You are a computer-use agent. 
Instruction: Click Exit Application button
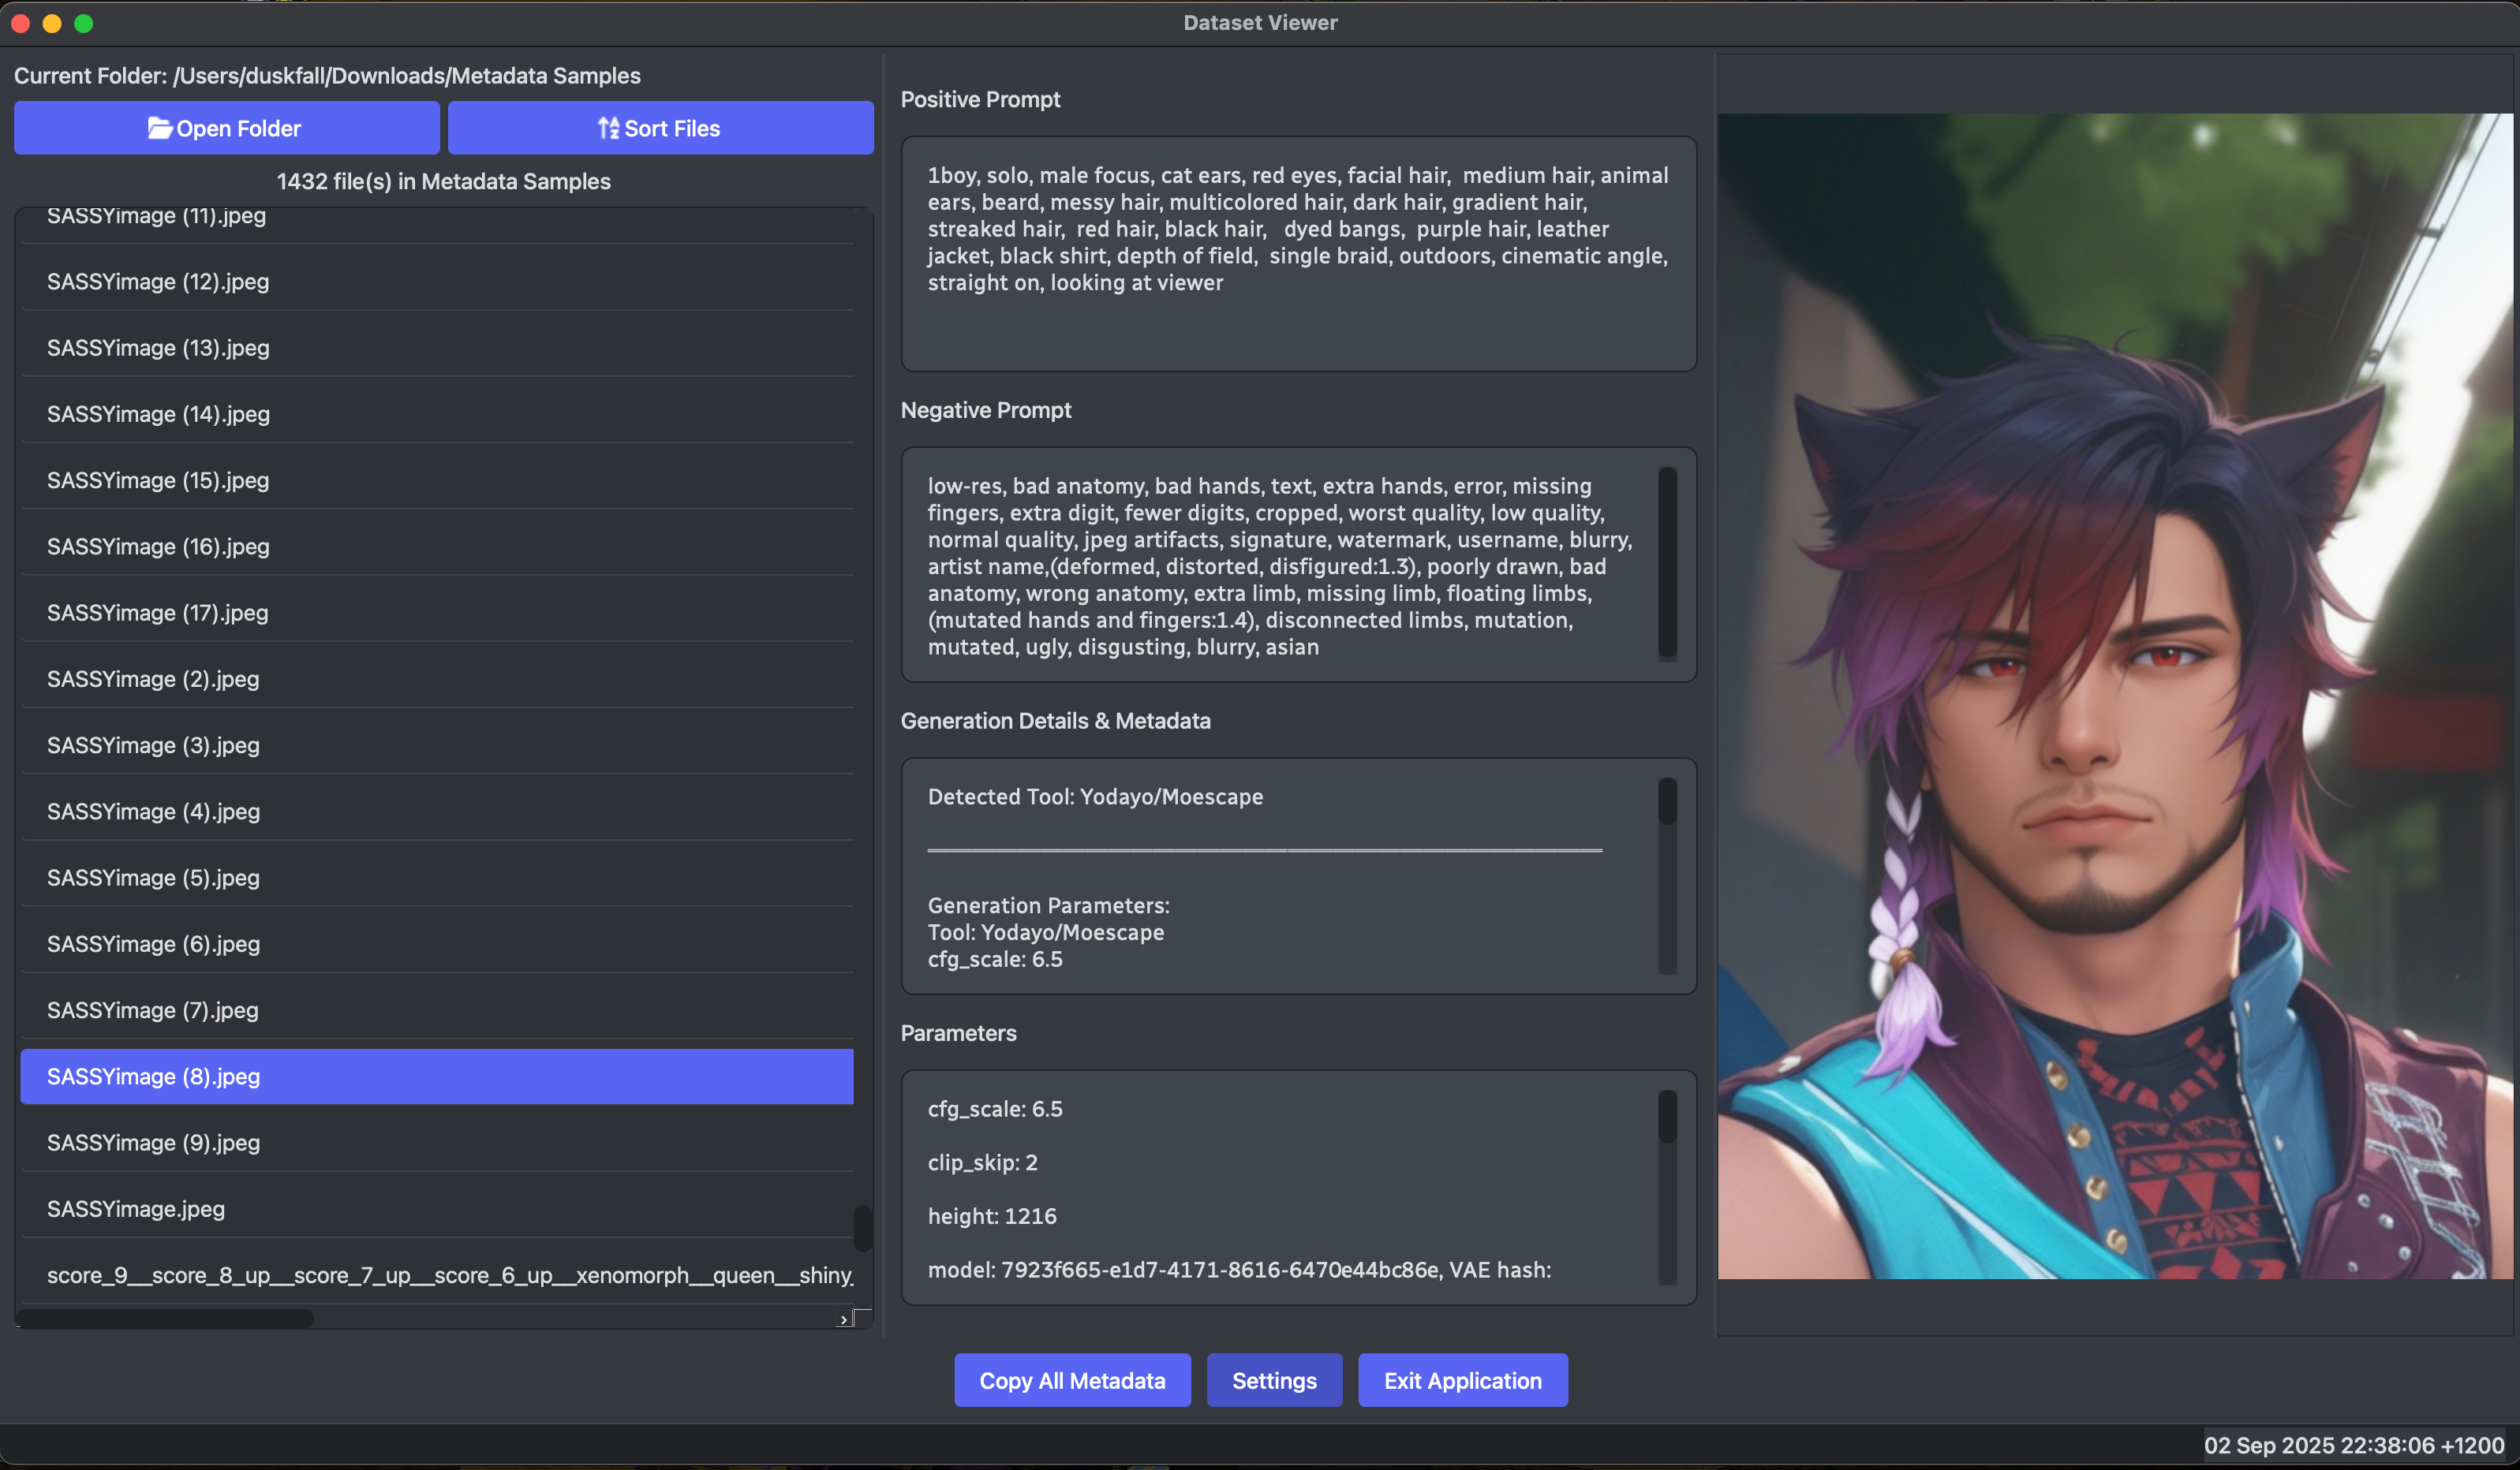click(x=1462, y=1380)
